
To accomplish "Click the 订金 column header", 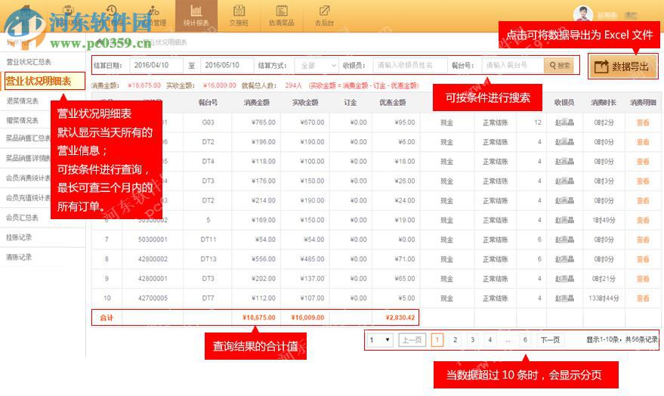I will click(351, 103).
